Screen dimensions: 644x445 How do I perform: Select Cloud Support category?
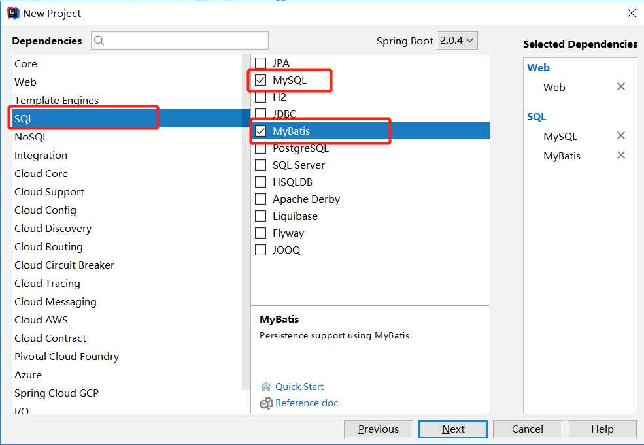[x=127, y=191]
